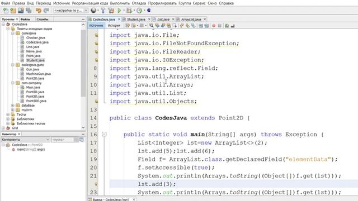Image resolution: width=358 pixels, height=201 pixels.
Task: Click the globe browser icon in toolbar
Action: click(93, 11)
